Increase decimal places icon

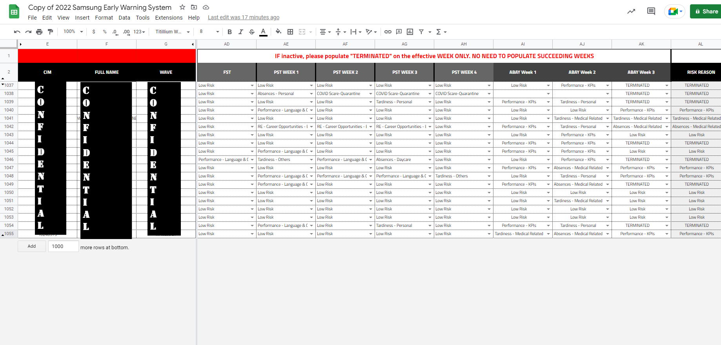(126, 32)
